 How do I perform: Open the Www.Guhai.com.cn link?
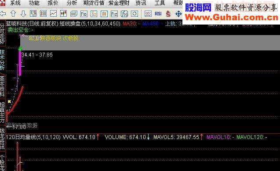231,18
